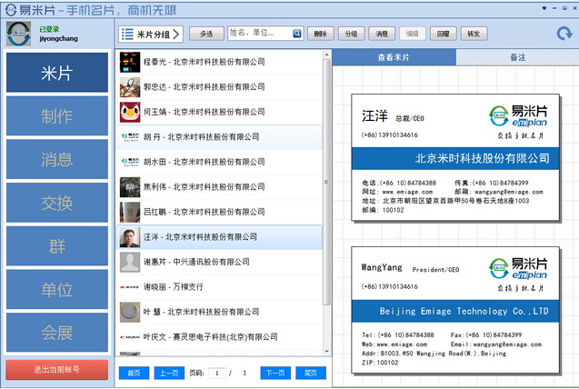Select row 谢惠芹 - 中兴通讯股份有限公司
The width and height of the screenshot is (579, 389).
pos(220,262)
